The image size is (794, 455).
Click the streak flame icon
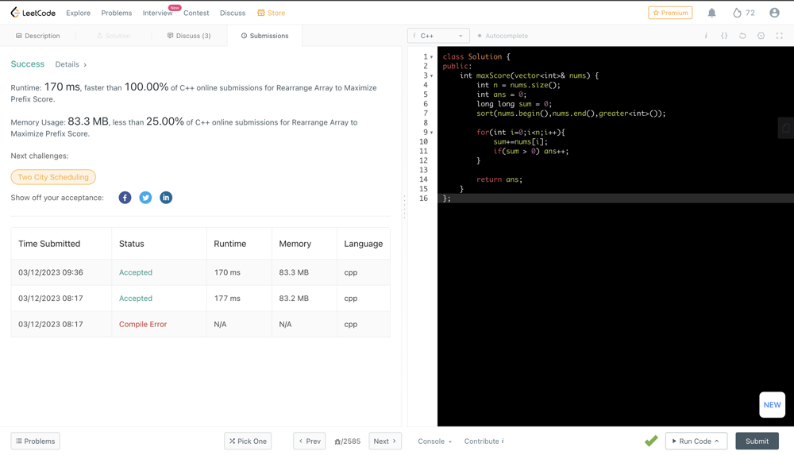pyautogui.click(x=737, y=13)
